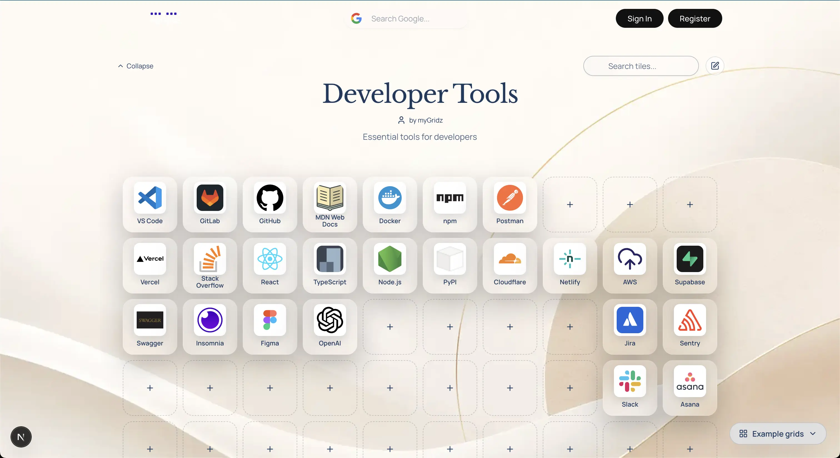The width and height of the screenshot is (840, 458).
Task: Open the Vercel tile
Action: (x=150, y=265)
